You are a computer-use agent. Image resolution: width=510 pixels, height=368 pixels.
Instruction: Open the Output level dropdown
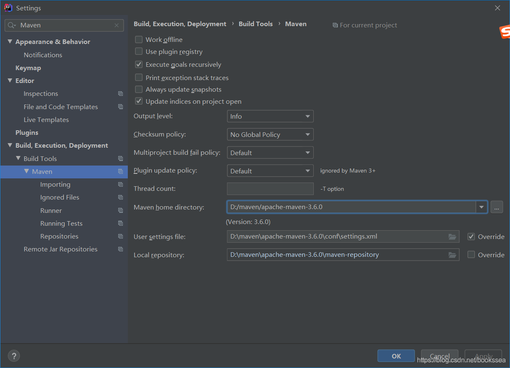click(x=270, y=116)
